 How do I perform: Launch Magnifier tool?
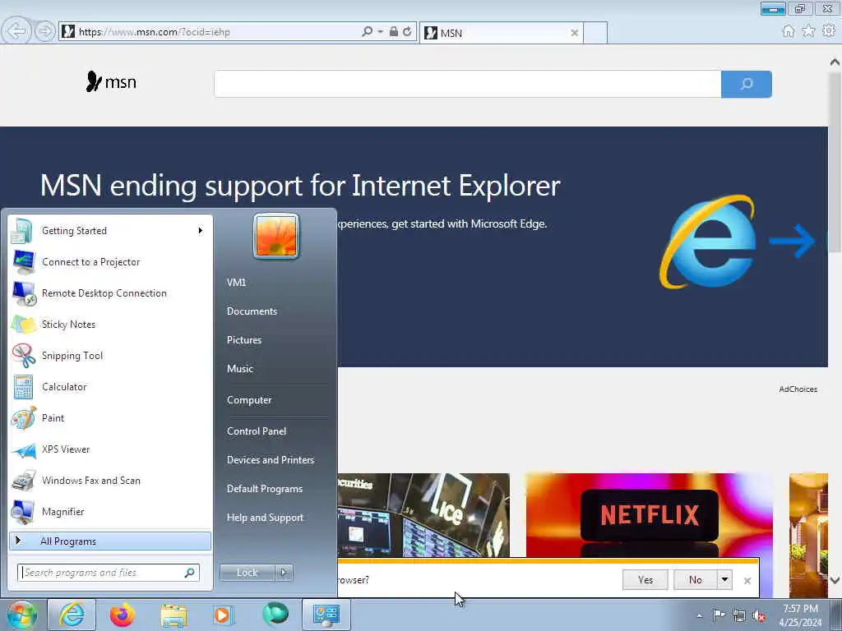coord(110,511)
